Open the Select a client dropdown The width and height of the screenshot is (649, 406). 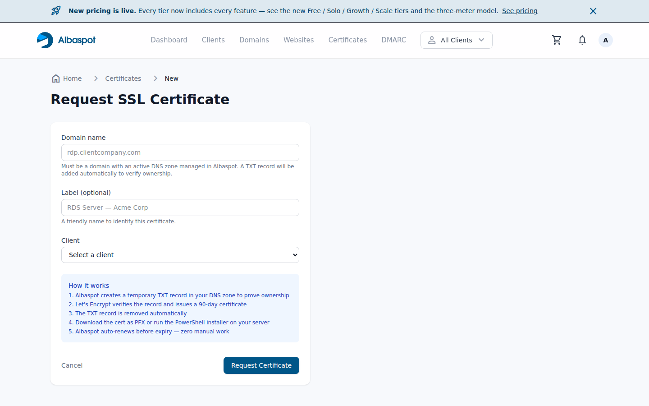[180, 255]
